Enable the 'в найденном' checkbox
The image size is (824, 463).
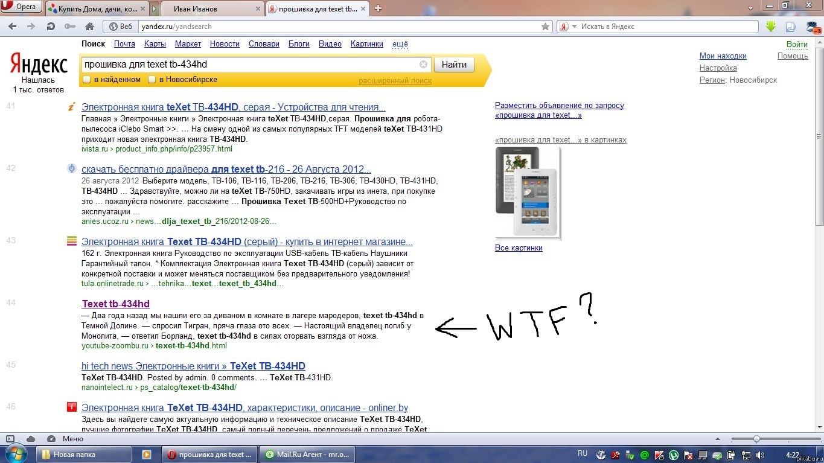click(x=87, y=80)
